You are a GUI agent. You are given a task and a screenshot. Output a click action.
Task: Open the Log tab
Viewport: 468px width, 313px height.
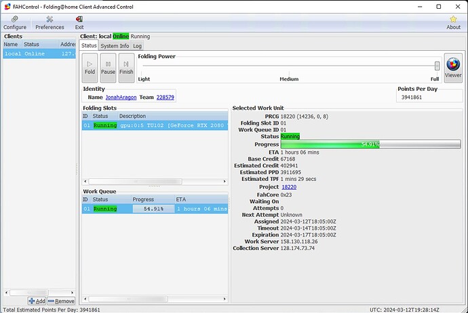click(137, 46)
